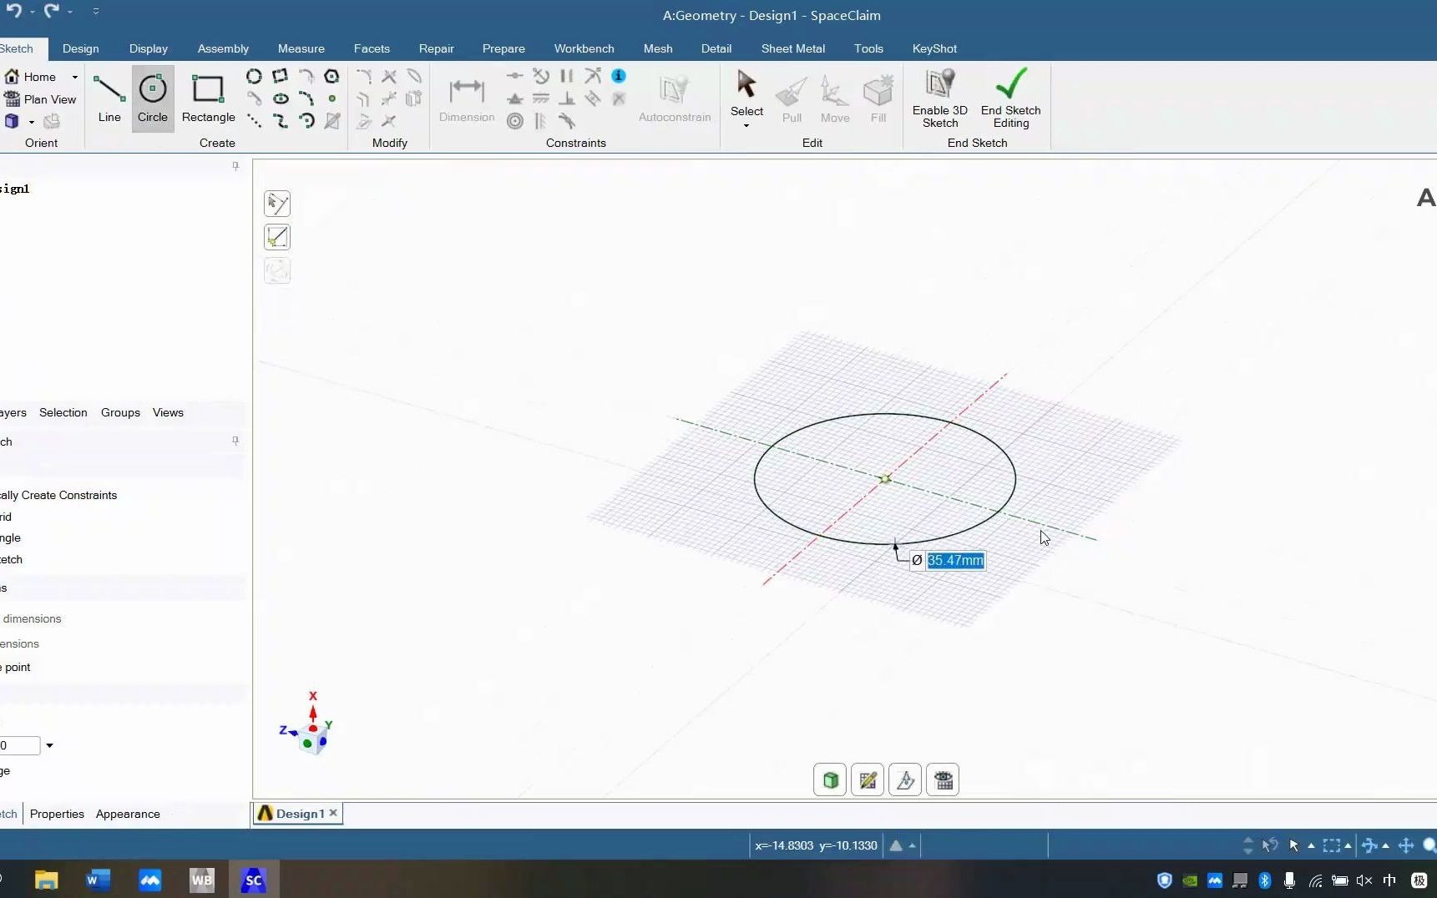Open the Repair ribbon tab
Image resolution: width=1437 pixels, height=898 pixels.
click(x=437, y=48)
